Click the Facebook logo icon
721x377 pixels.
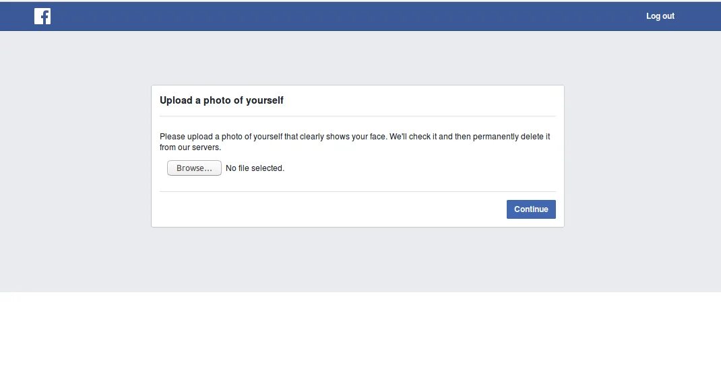42,16
